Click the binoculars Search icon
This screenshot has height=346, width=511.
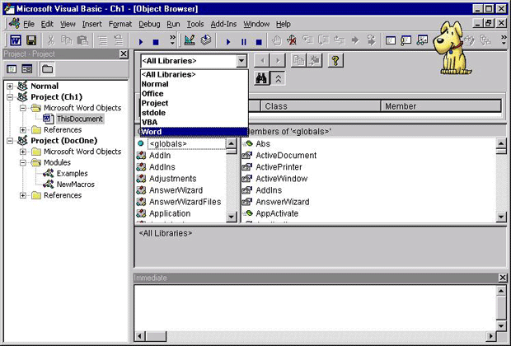tap(261, 78)
